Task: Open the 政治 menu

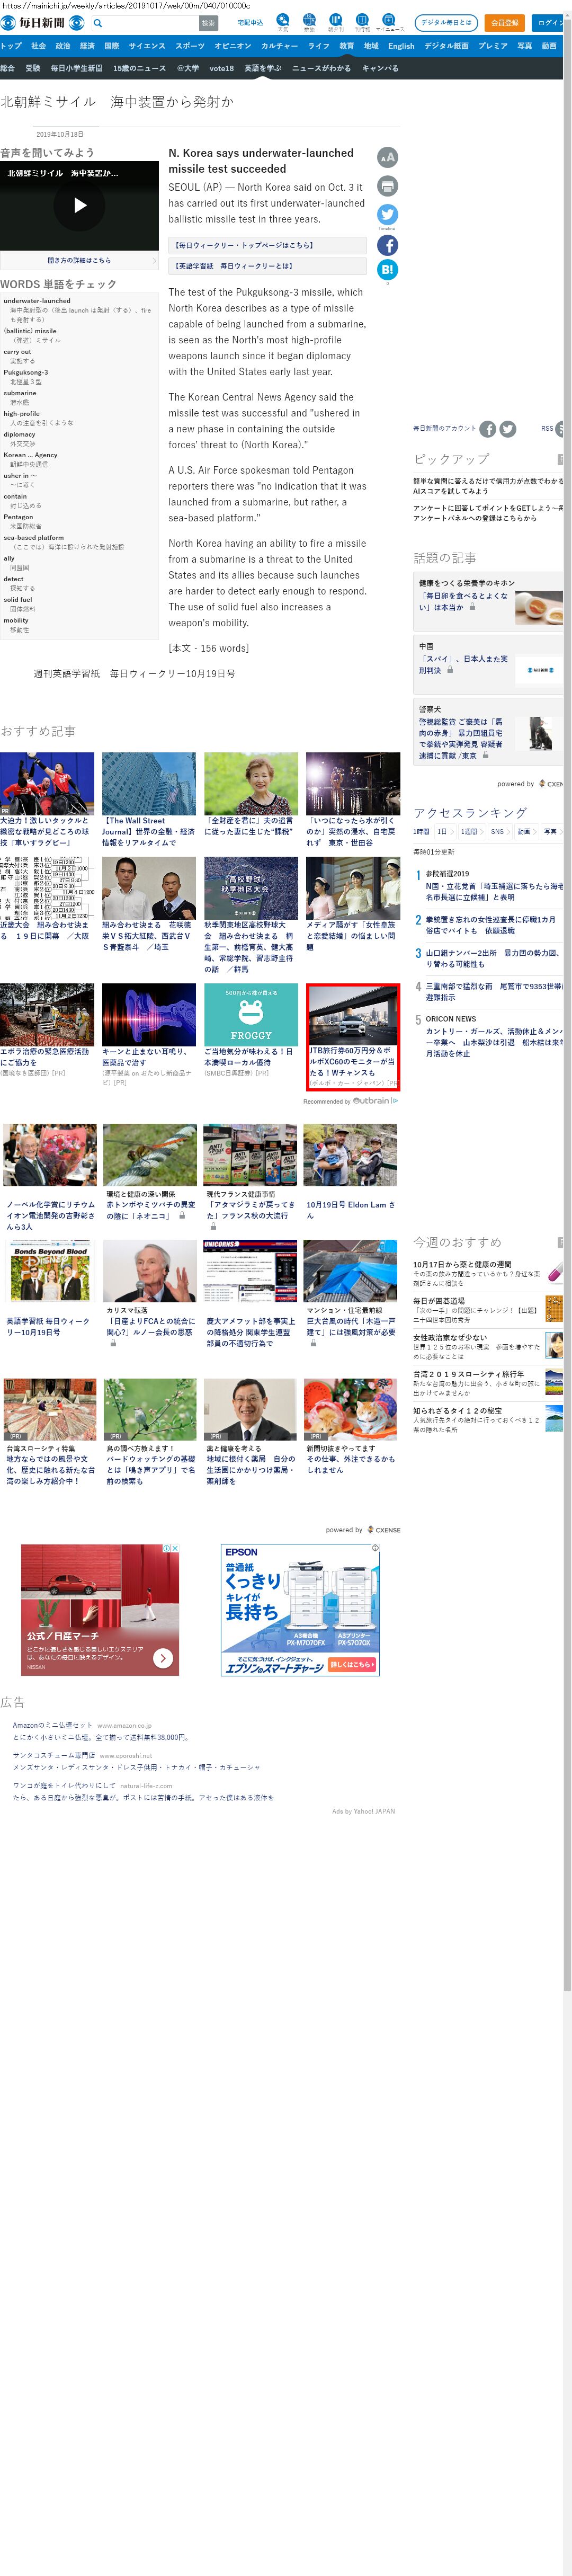Action: tap(62, 46)
